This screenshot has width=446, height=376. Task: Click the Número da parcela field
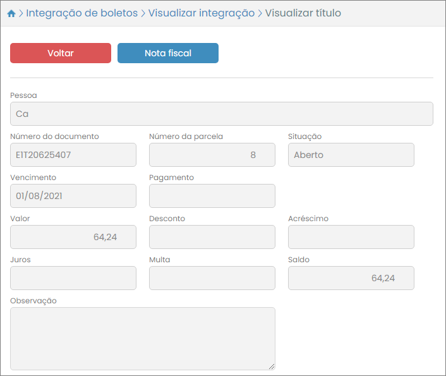[212, 155]
